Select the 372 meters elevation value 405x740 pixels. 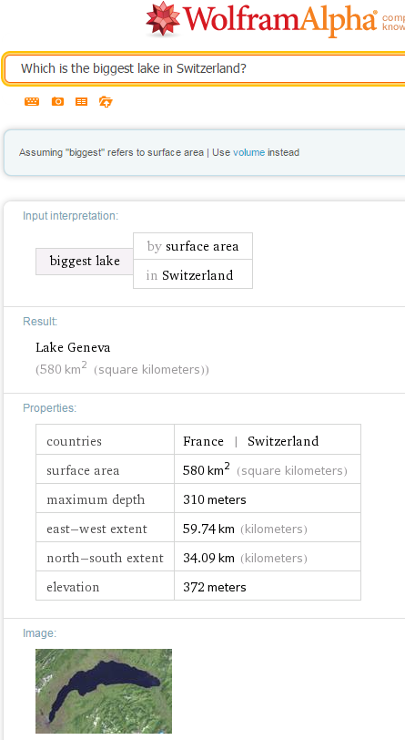[215, 588]
